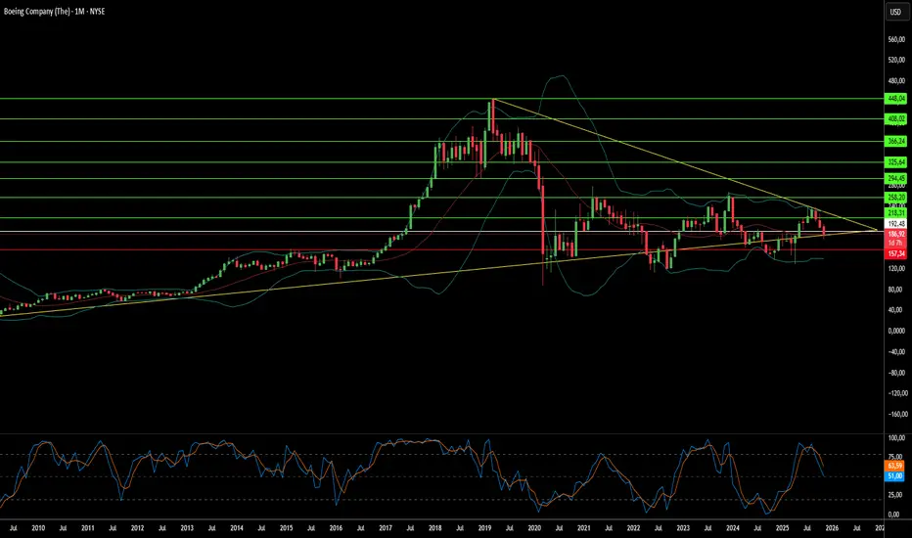This screenshot has width=912, height=538.
Task: Select the white 192,48 price label
Action: [895, 224]
